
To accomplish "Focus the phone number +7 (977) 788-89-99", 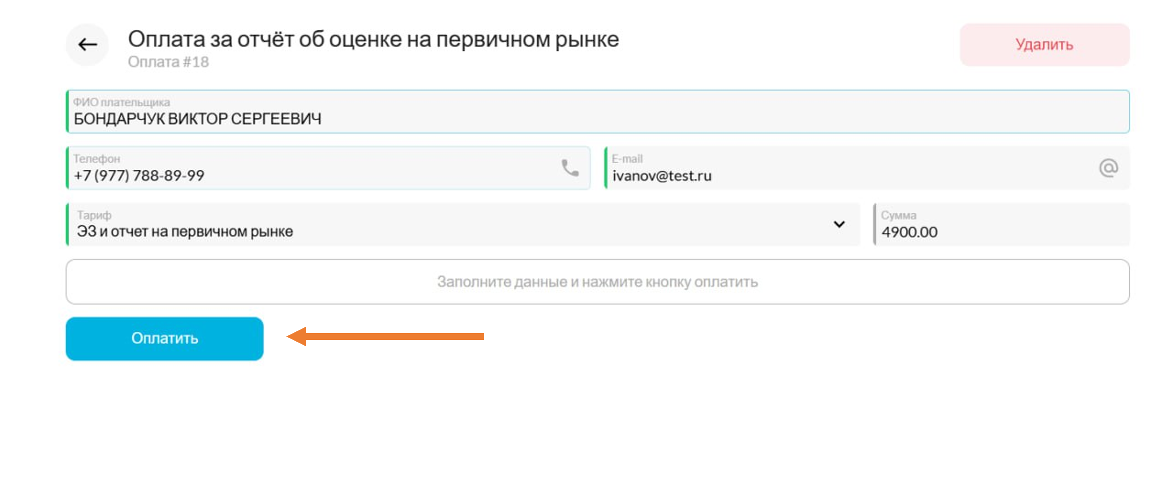I will tap(139, 176).
